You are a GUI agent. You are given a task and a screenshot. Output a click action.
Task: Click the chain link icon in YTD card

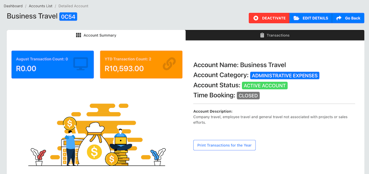point(169,64)
